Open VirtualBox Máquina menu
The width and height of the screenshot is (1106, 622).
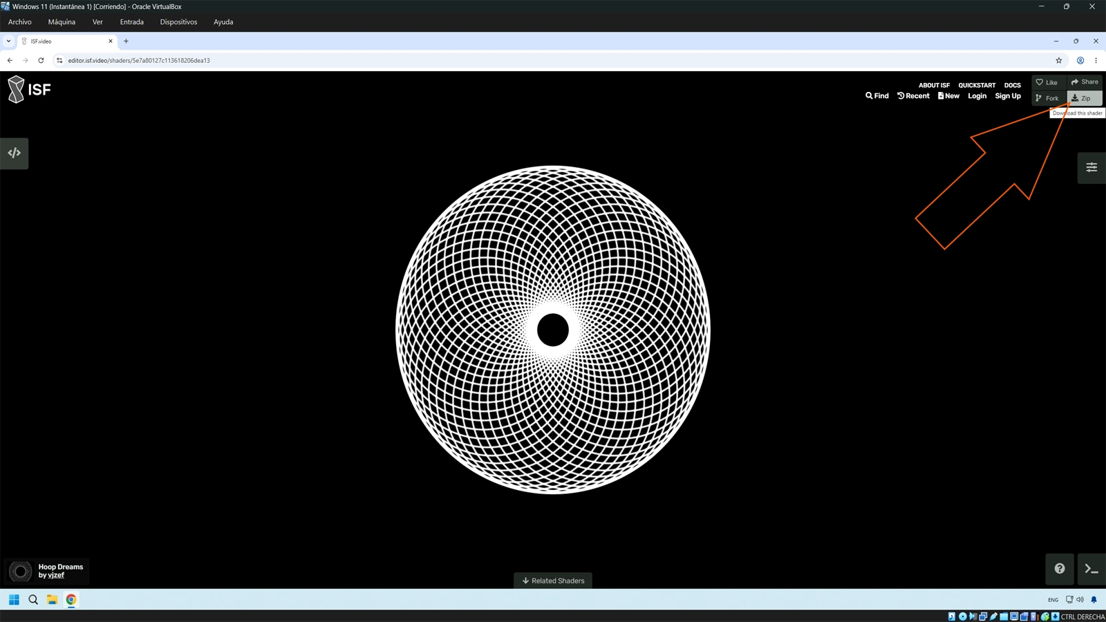pyautogui.click(x=62, y=22)
